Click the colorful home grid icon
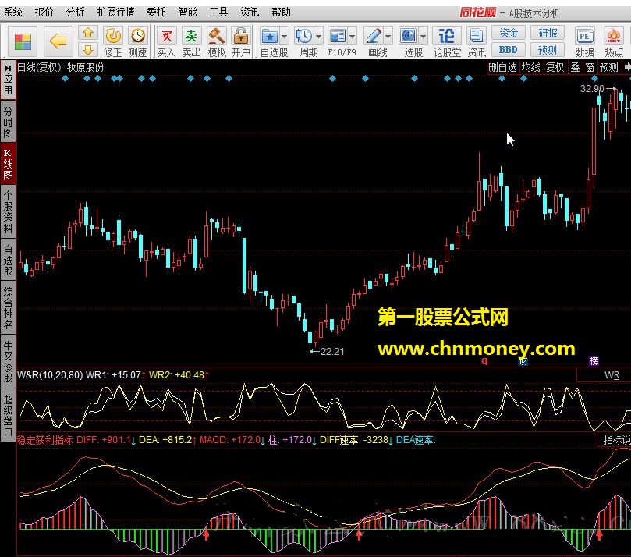 [x=23, y=41]
